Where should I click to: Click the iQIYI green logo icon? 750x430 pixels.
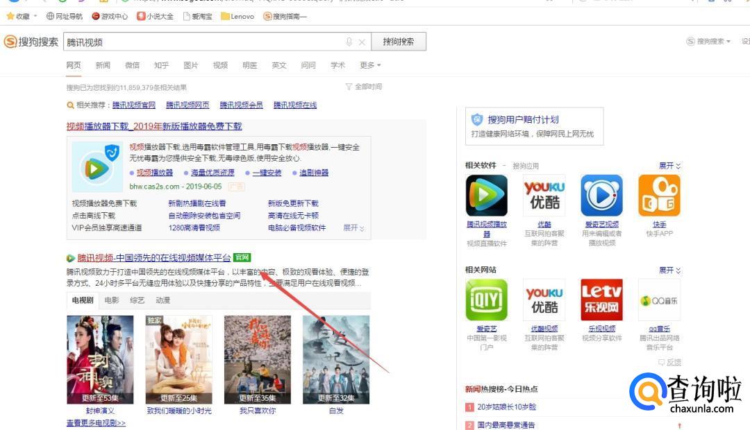[x=486, y=300]
